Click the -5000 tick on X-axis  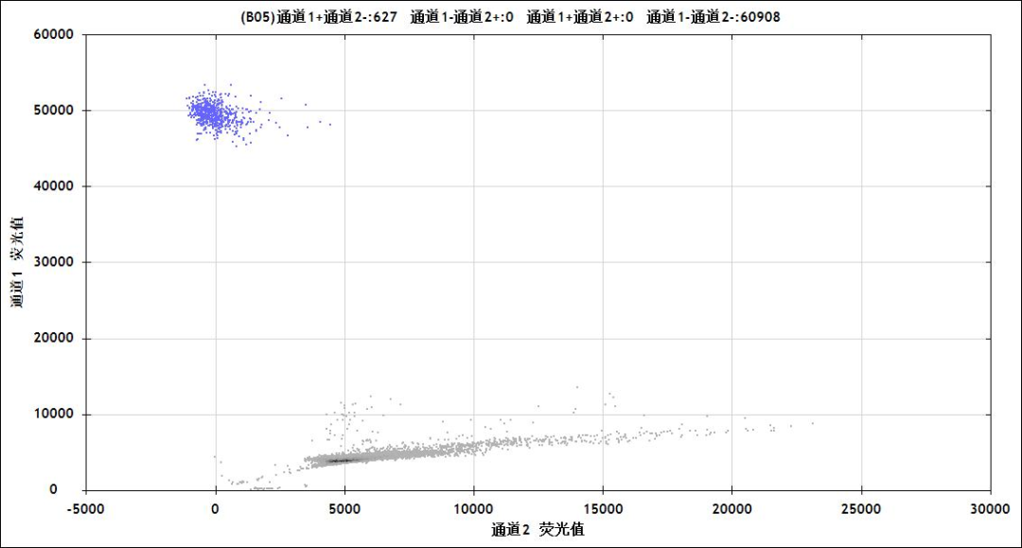tap(85, 508)
